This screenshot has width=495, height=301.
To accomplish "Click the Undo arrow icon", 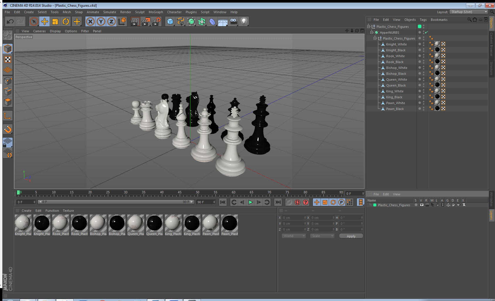I will click(x=10, y=21).
